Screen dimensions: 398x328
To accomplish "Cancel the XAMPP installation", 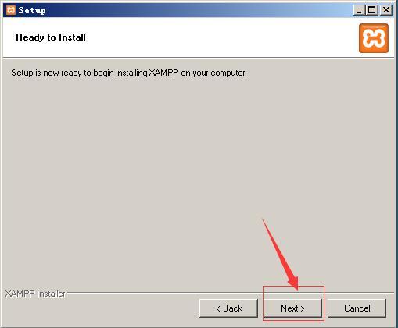I will 357,308.
